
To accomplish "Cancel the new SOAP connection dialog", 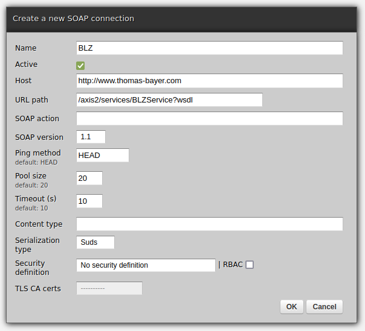I will (x=325, y=307).
